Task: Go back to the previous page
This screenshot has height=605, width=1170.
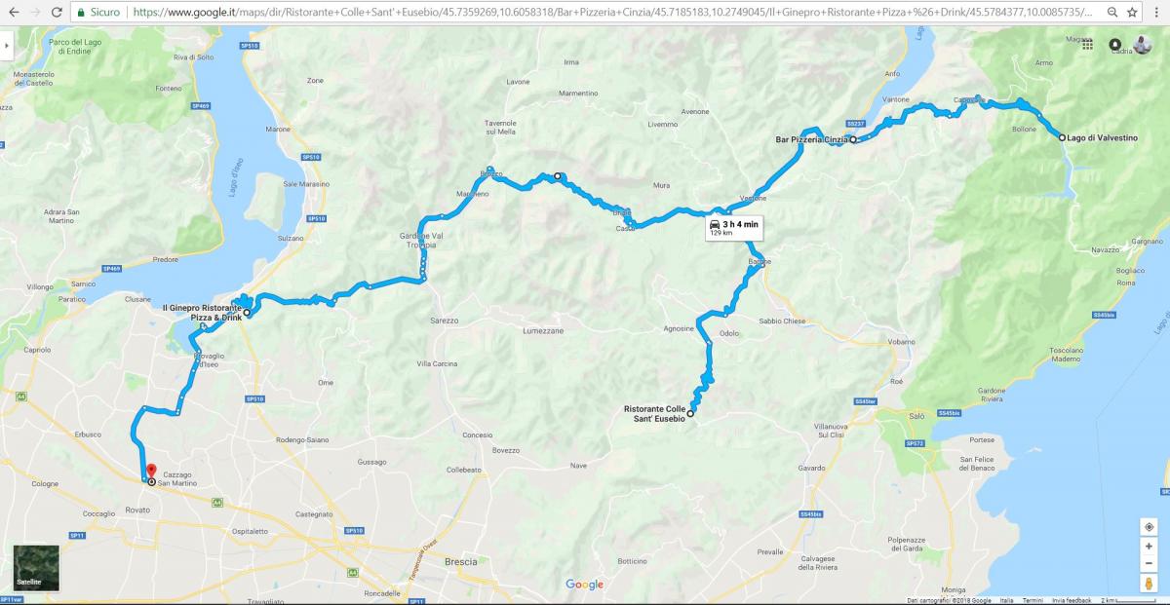Action: (13, 13)
